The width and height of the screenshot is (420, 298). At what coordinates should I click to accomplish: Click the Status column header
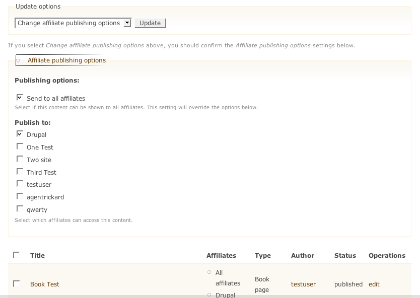click(345, 256)
